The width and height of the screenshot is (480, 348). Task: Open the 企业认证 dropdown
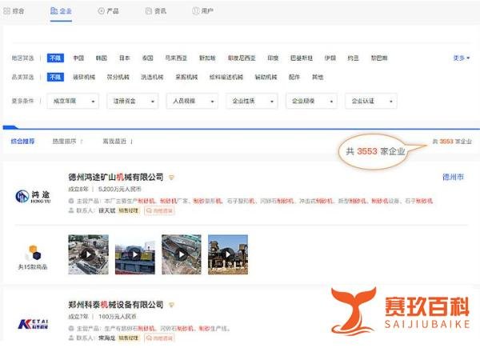(371, 101)
